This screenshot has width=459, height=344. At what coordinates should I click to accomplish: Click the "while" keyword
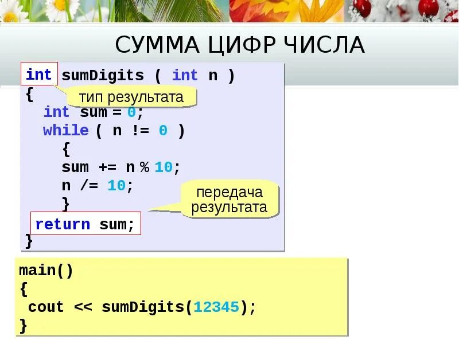(66, 130)
